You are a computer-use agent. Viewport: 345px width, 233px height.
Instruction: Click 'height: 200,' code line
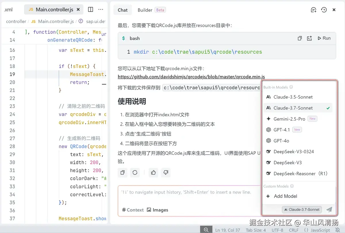click(87, 171)
